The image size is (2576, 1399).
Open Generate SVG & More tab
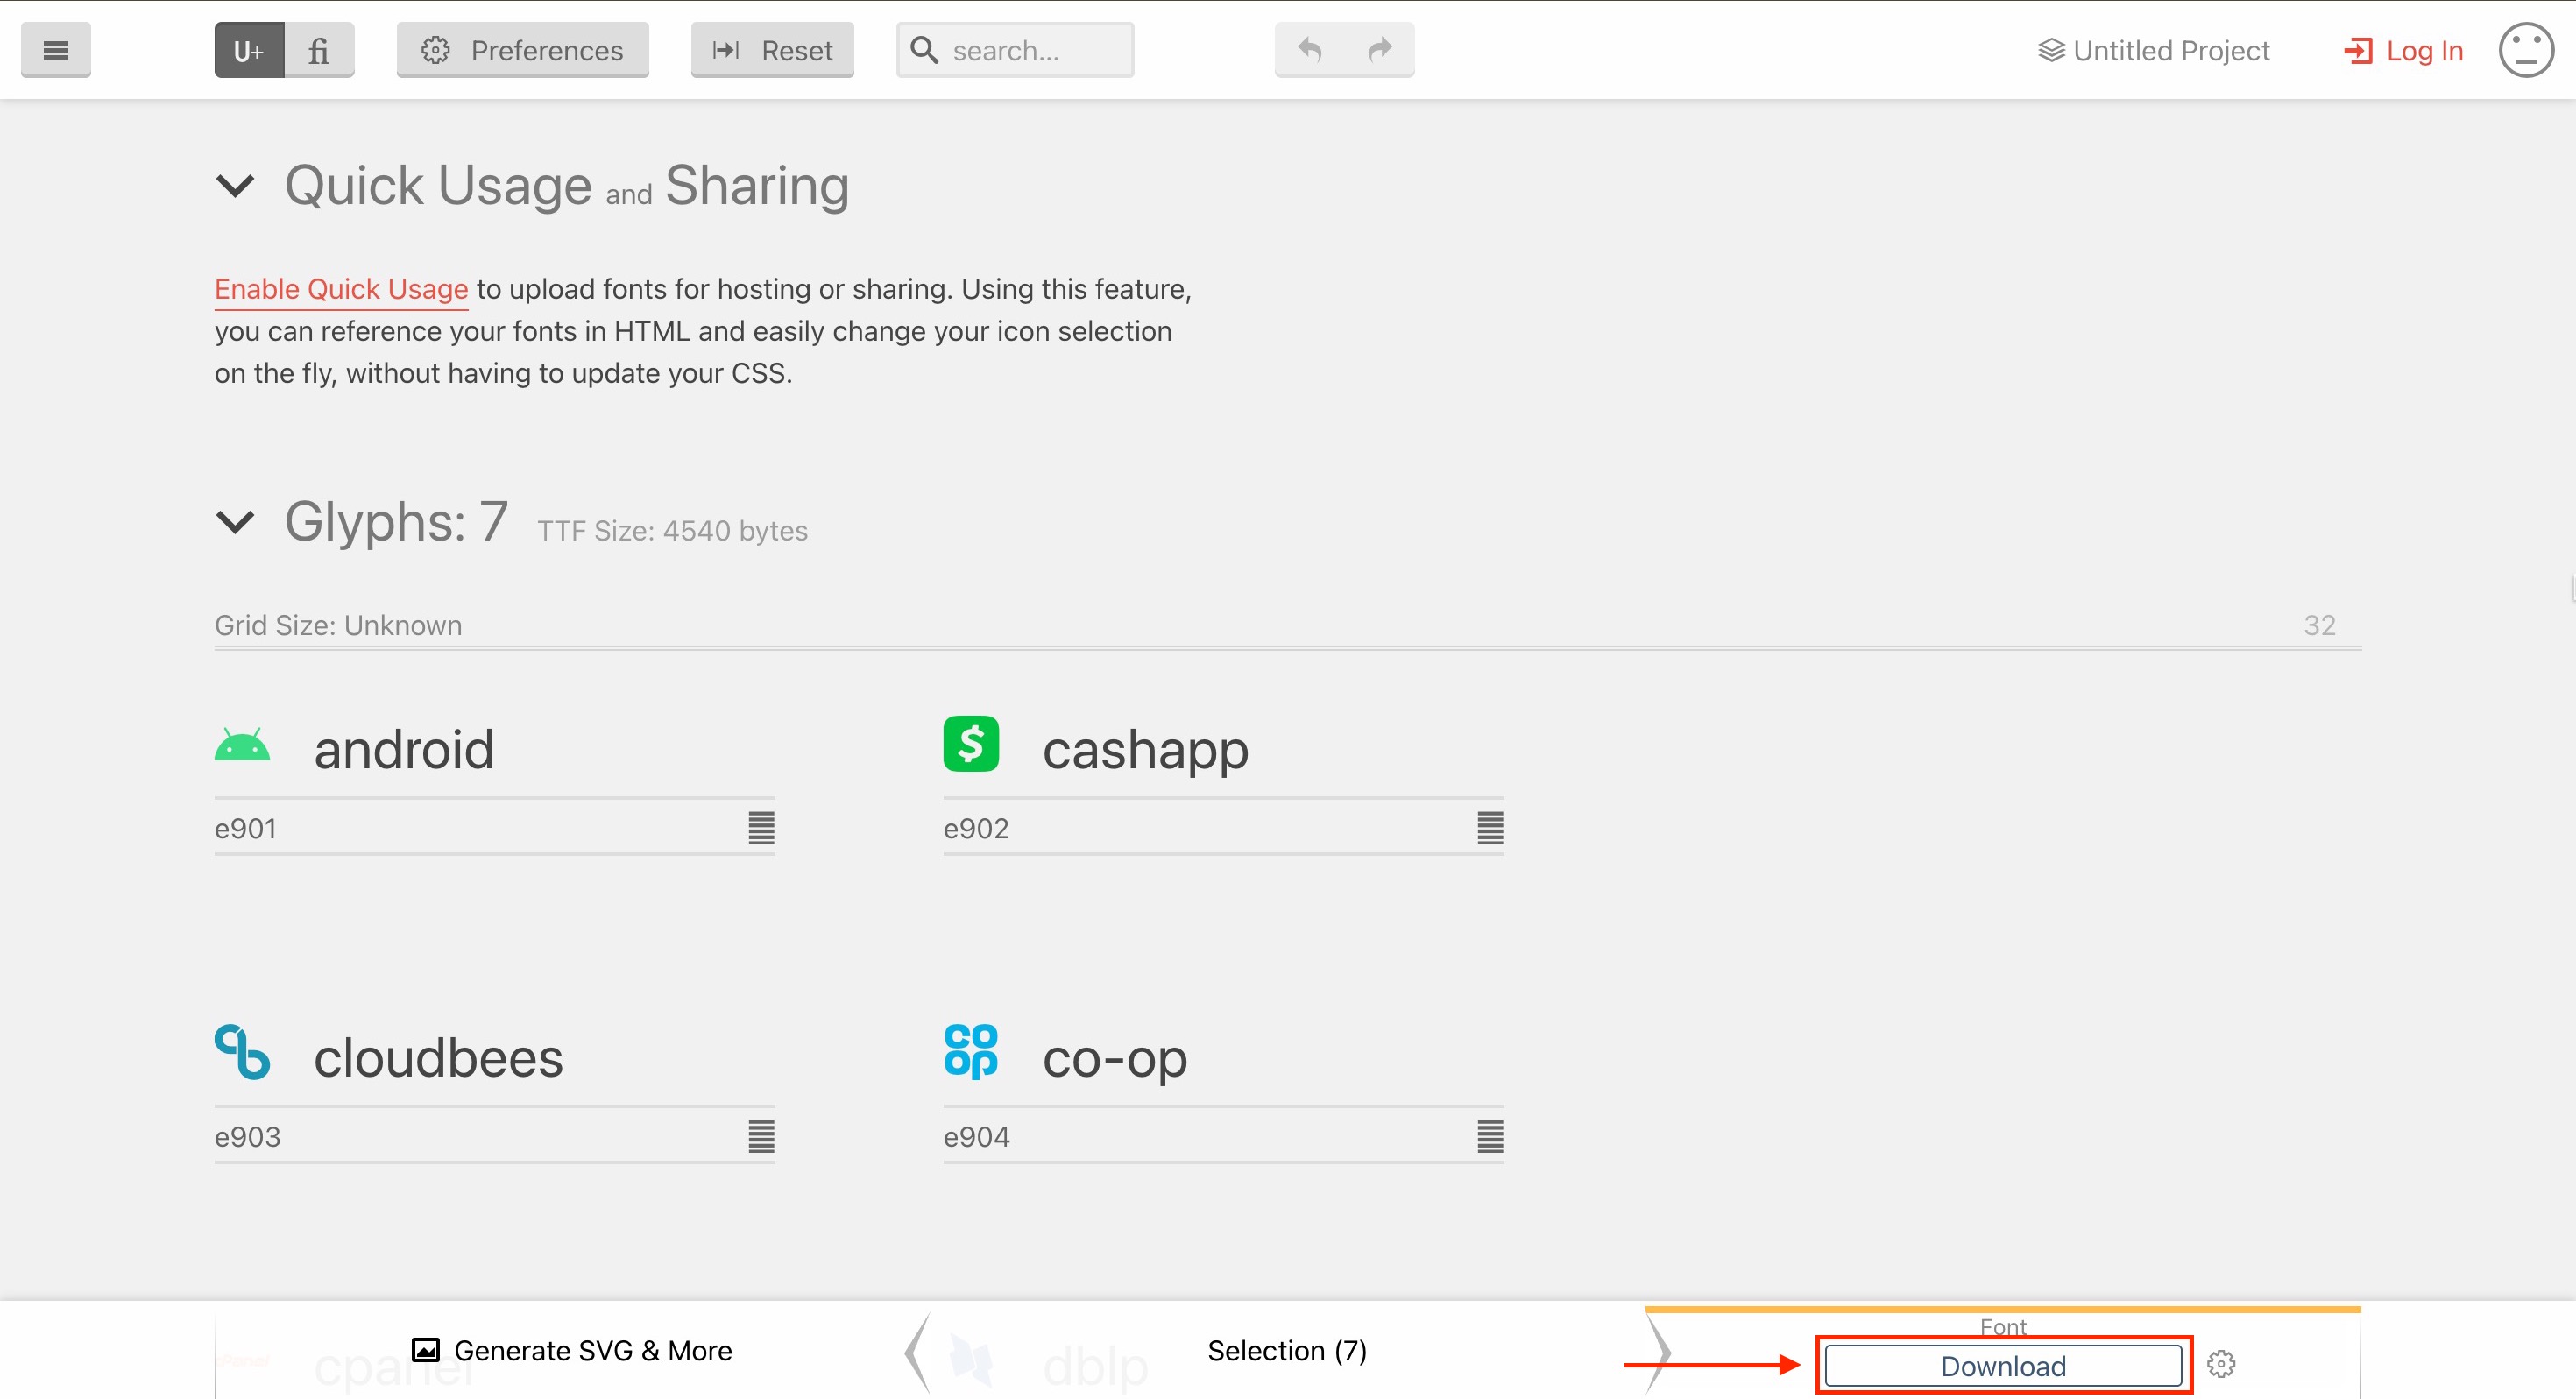[x=572, y=1350]
